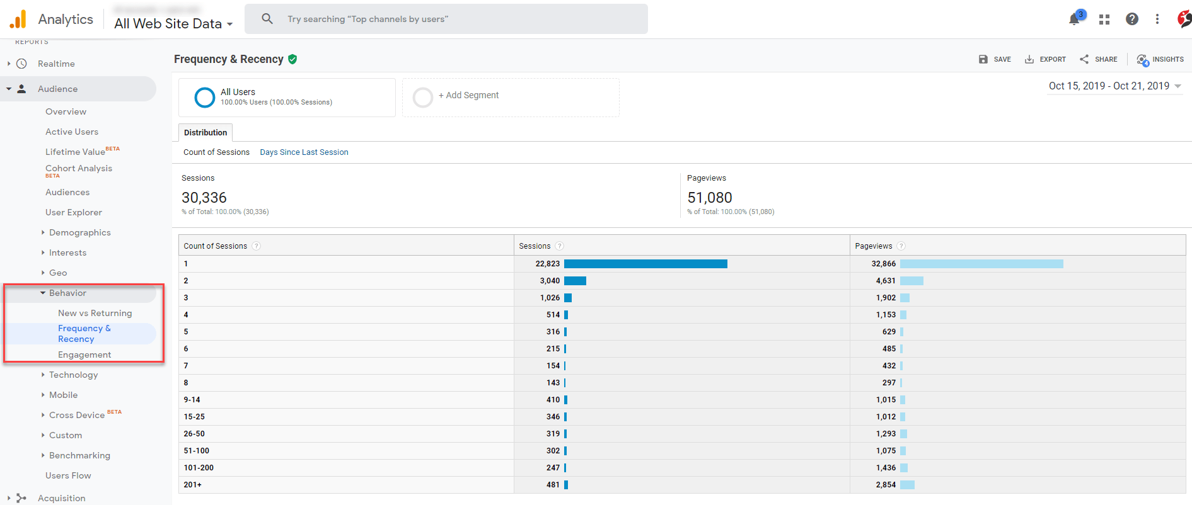Open New vs Returning report
Image resolution: width=1192 pixels, height=505 pixels.
(x=95, y=313)
